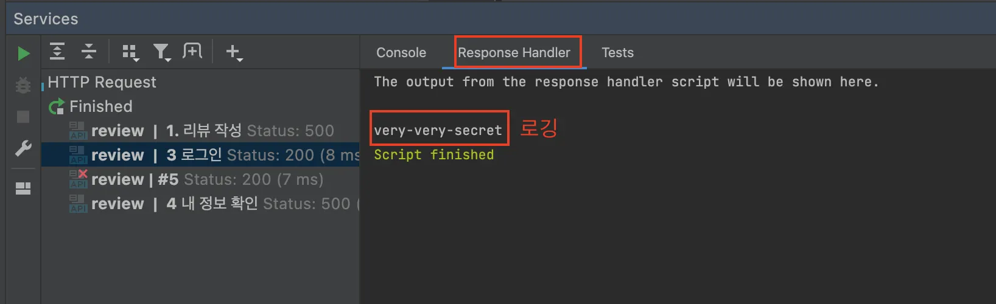Switch to the Console tab

(401, 53)
